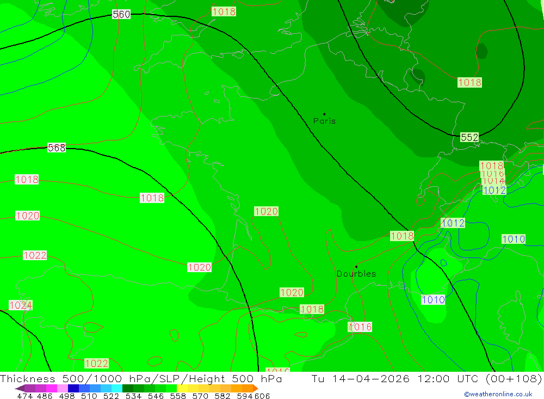Click the bright yellow legend swatch

[x=182, y=388]
